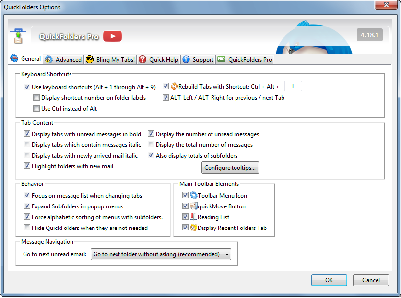
Task: Go to the Quick Help tab
Action: 158,60
